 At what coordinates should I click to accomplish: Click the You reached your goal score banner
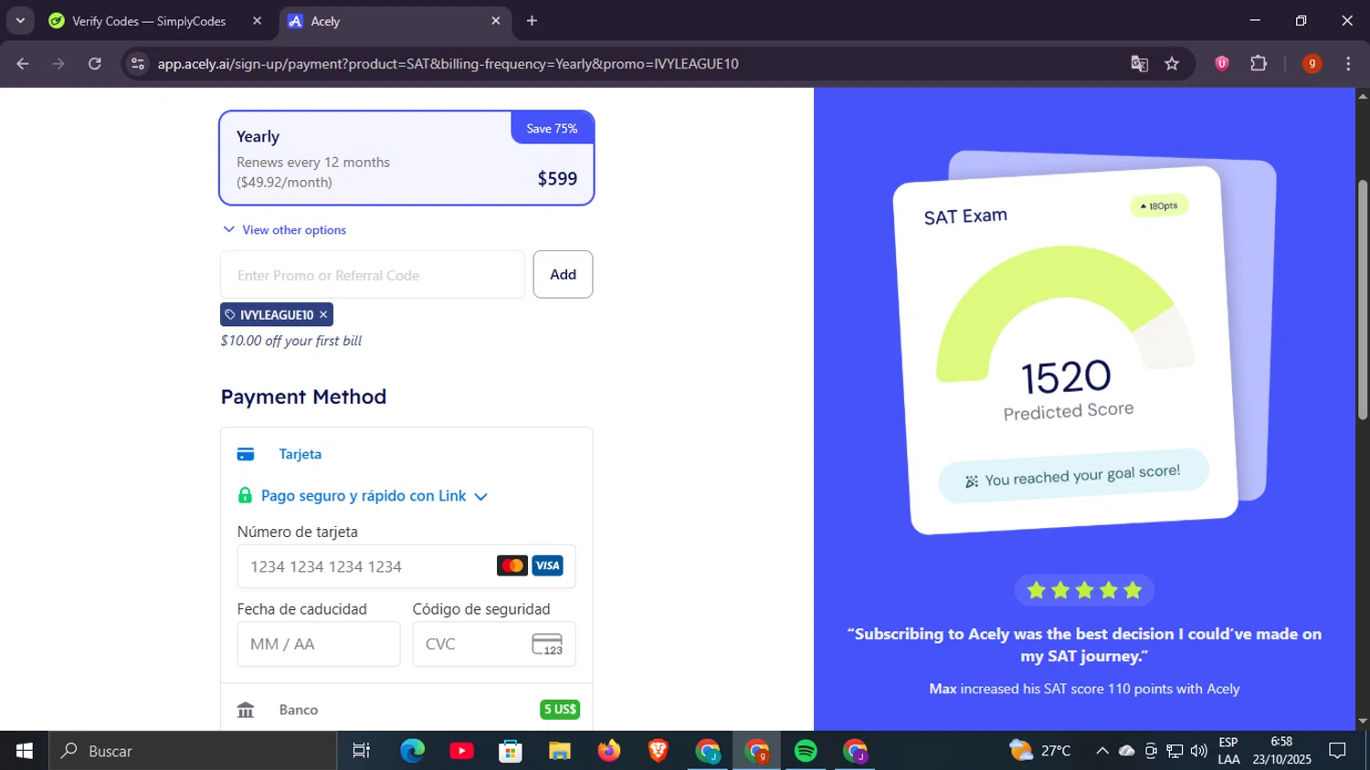[1074, 475]
